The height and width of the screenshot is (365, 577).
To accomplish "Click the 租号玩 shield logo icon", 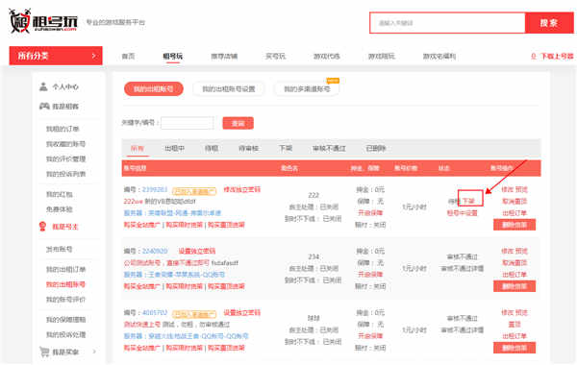I will 19,21.
